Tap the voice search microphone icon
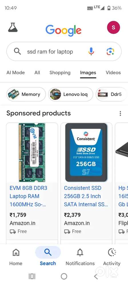Viewport: 128px width, 286px height. tap(91, 51)
